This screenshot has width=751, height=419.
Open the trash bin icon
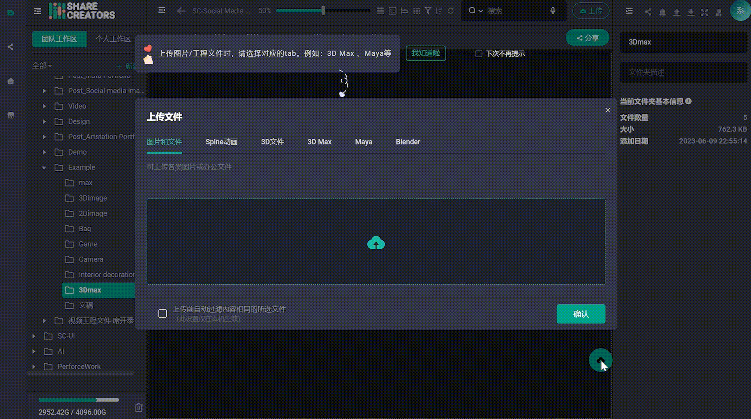coord(139,407)
